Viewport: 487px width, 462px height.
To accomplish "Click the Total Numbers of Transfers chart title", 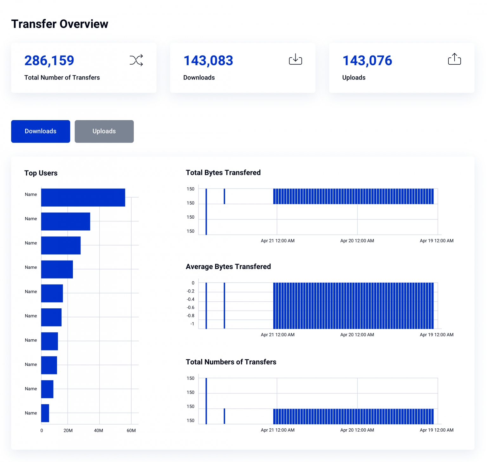I will 231,362.
